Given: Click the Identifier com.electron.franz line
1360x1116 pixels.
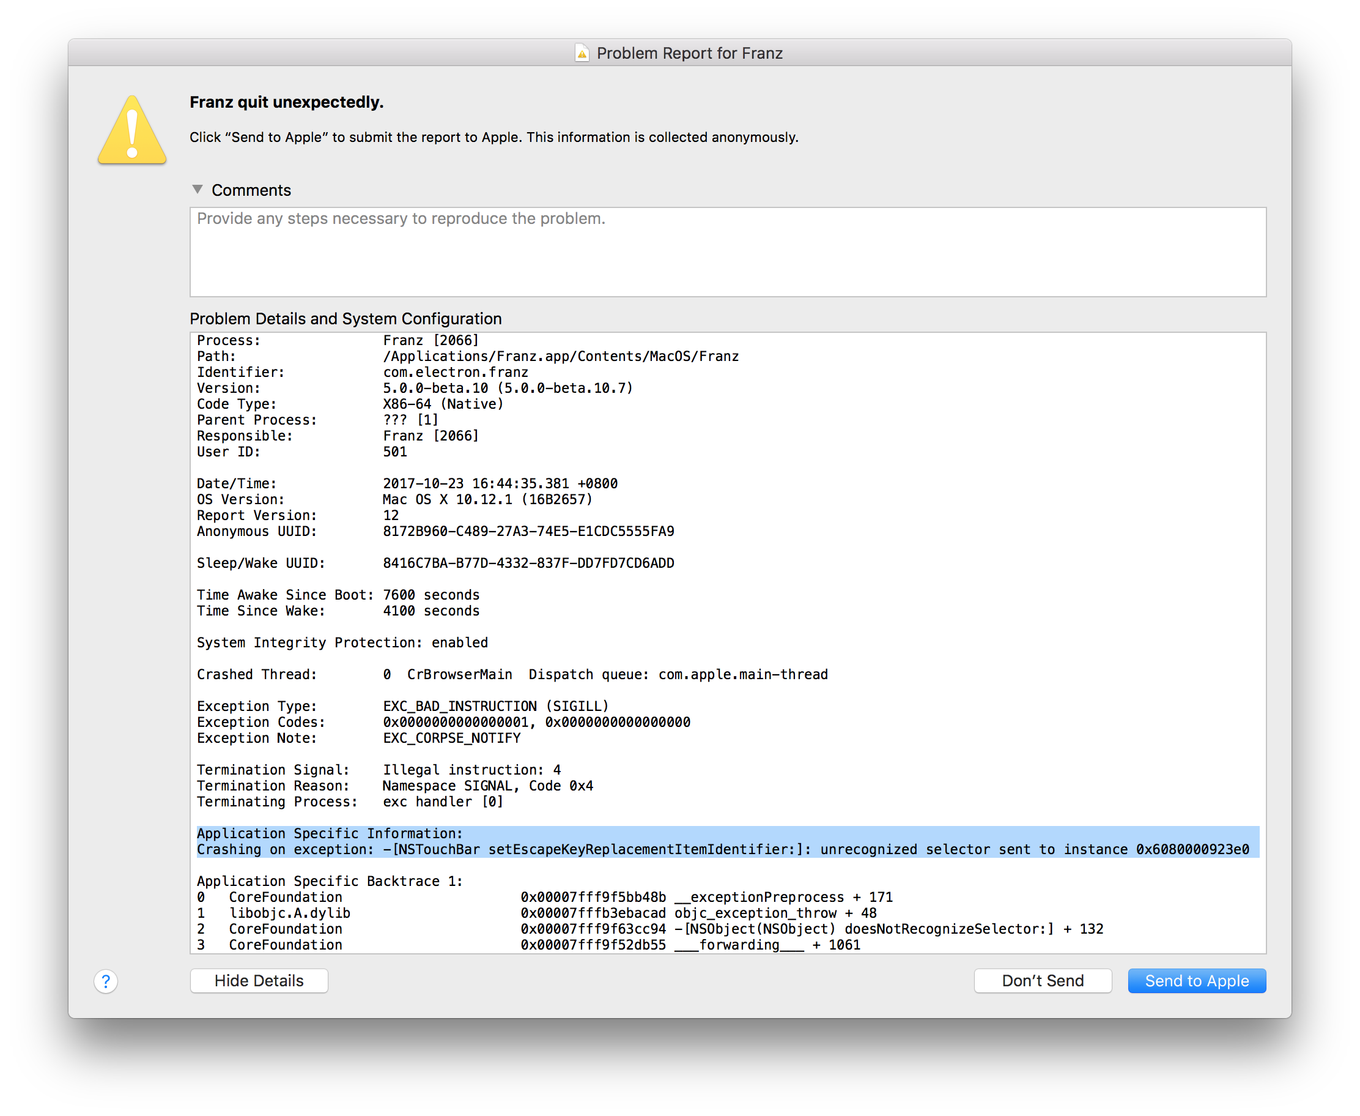Looking at the screenshot, I should click(x=363, y=373).
